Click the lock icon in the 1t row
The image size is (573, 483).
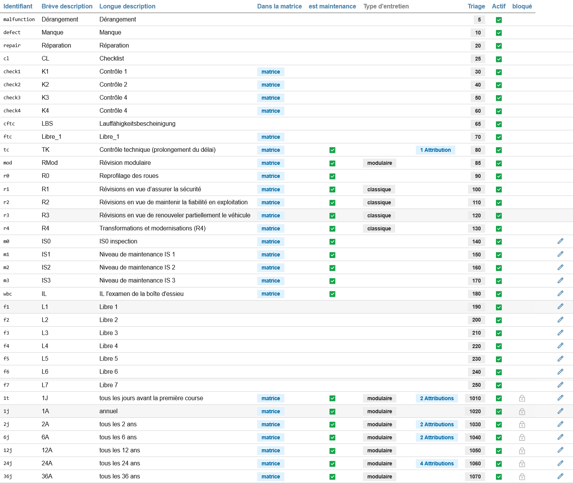click(x=522, y=399)
